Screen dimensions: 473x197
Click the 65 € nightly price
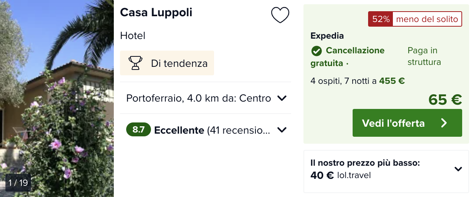point(445,100)
